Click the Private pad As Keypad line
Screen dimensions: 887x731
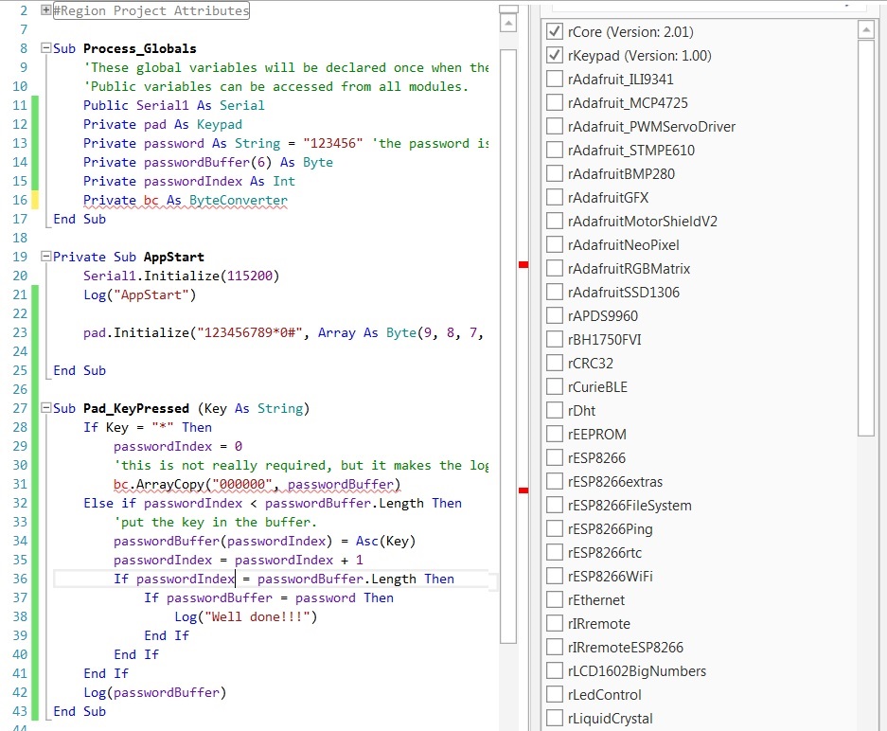163,124
